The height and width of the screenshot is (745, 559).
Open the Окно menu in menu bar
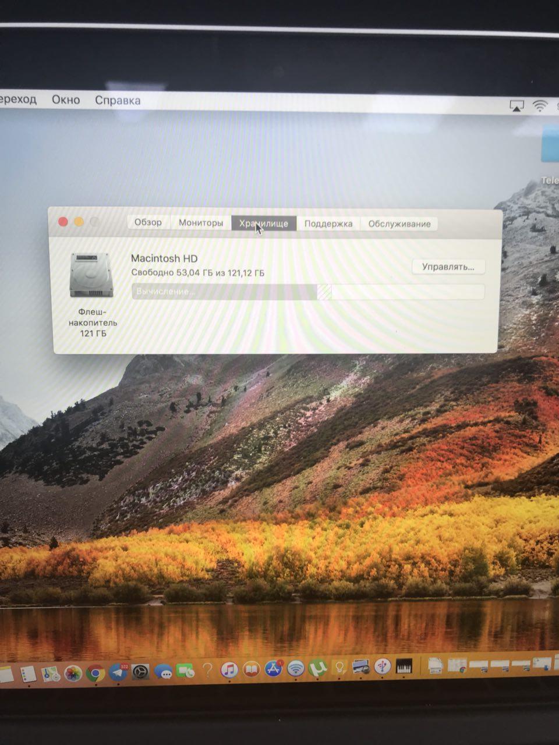pyautogui.click(x=66, y=100)
